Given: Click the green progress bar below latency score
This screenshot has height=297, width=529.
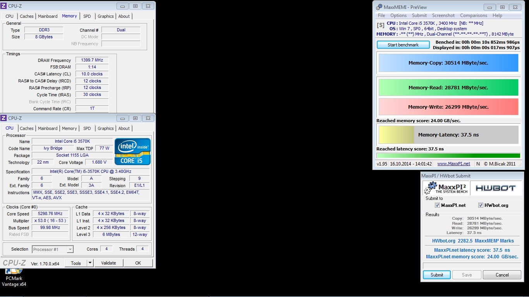Looking at the screenshot, I should click(448, 155).
